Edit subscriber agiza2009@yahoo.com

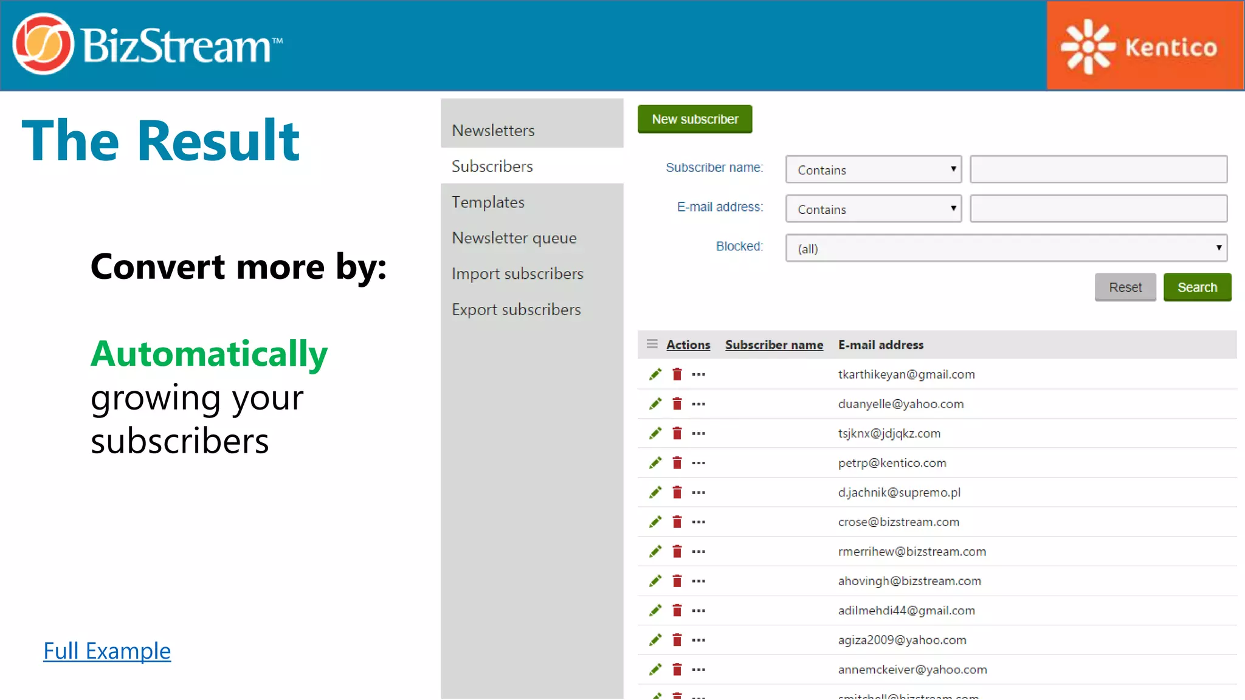coord(655,640)
